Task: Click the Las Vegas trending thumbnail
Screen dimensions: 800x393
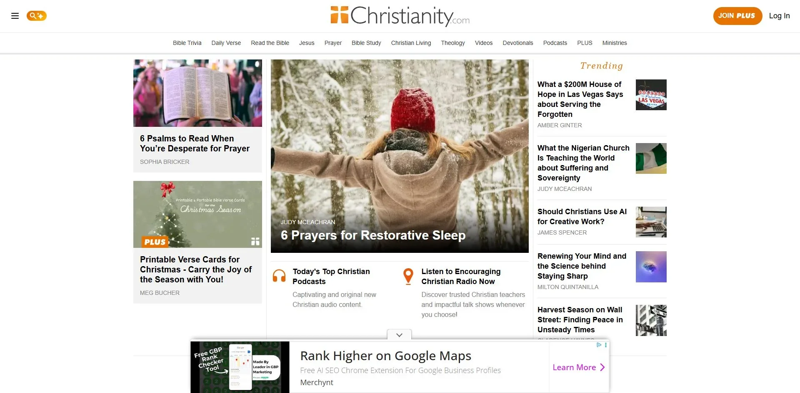Action: pyautogui.click(x=651, y=95)
